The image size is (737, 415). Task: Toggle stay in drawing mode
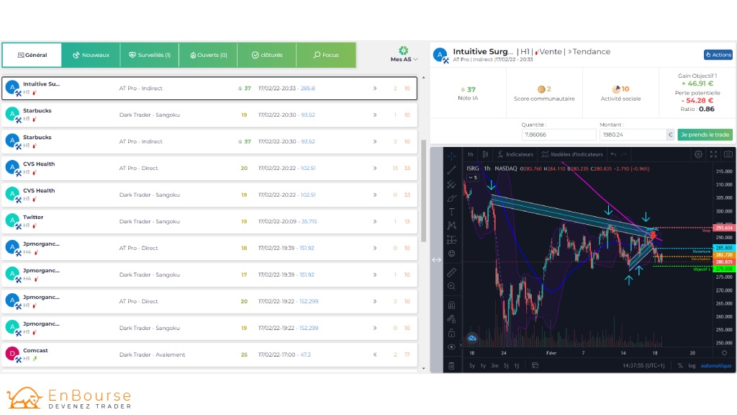tap(451, 318)
